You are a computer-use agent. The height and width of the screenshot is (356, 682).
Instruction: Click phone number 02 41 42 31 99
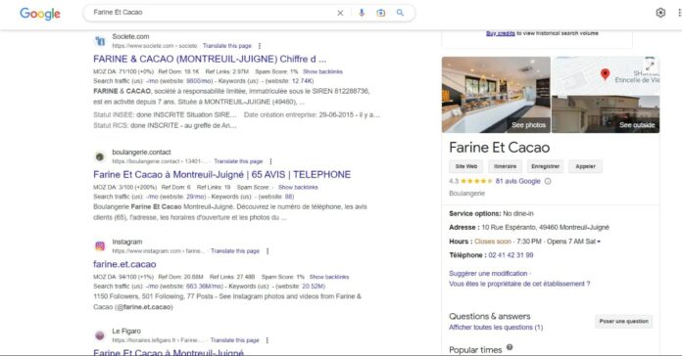pos(511,255)
